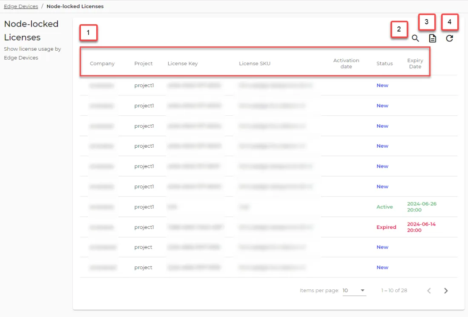468x317 pixels.
Task: Sort by the Status column header
Action: click(x=385, y=63)
